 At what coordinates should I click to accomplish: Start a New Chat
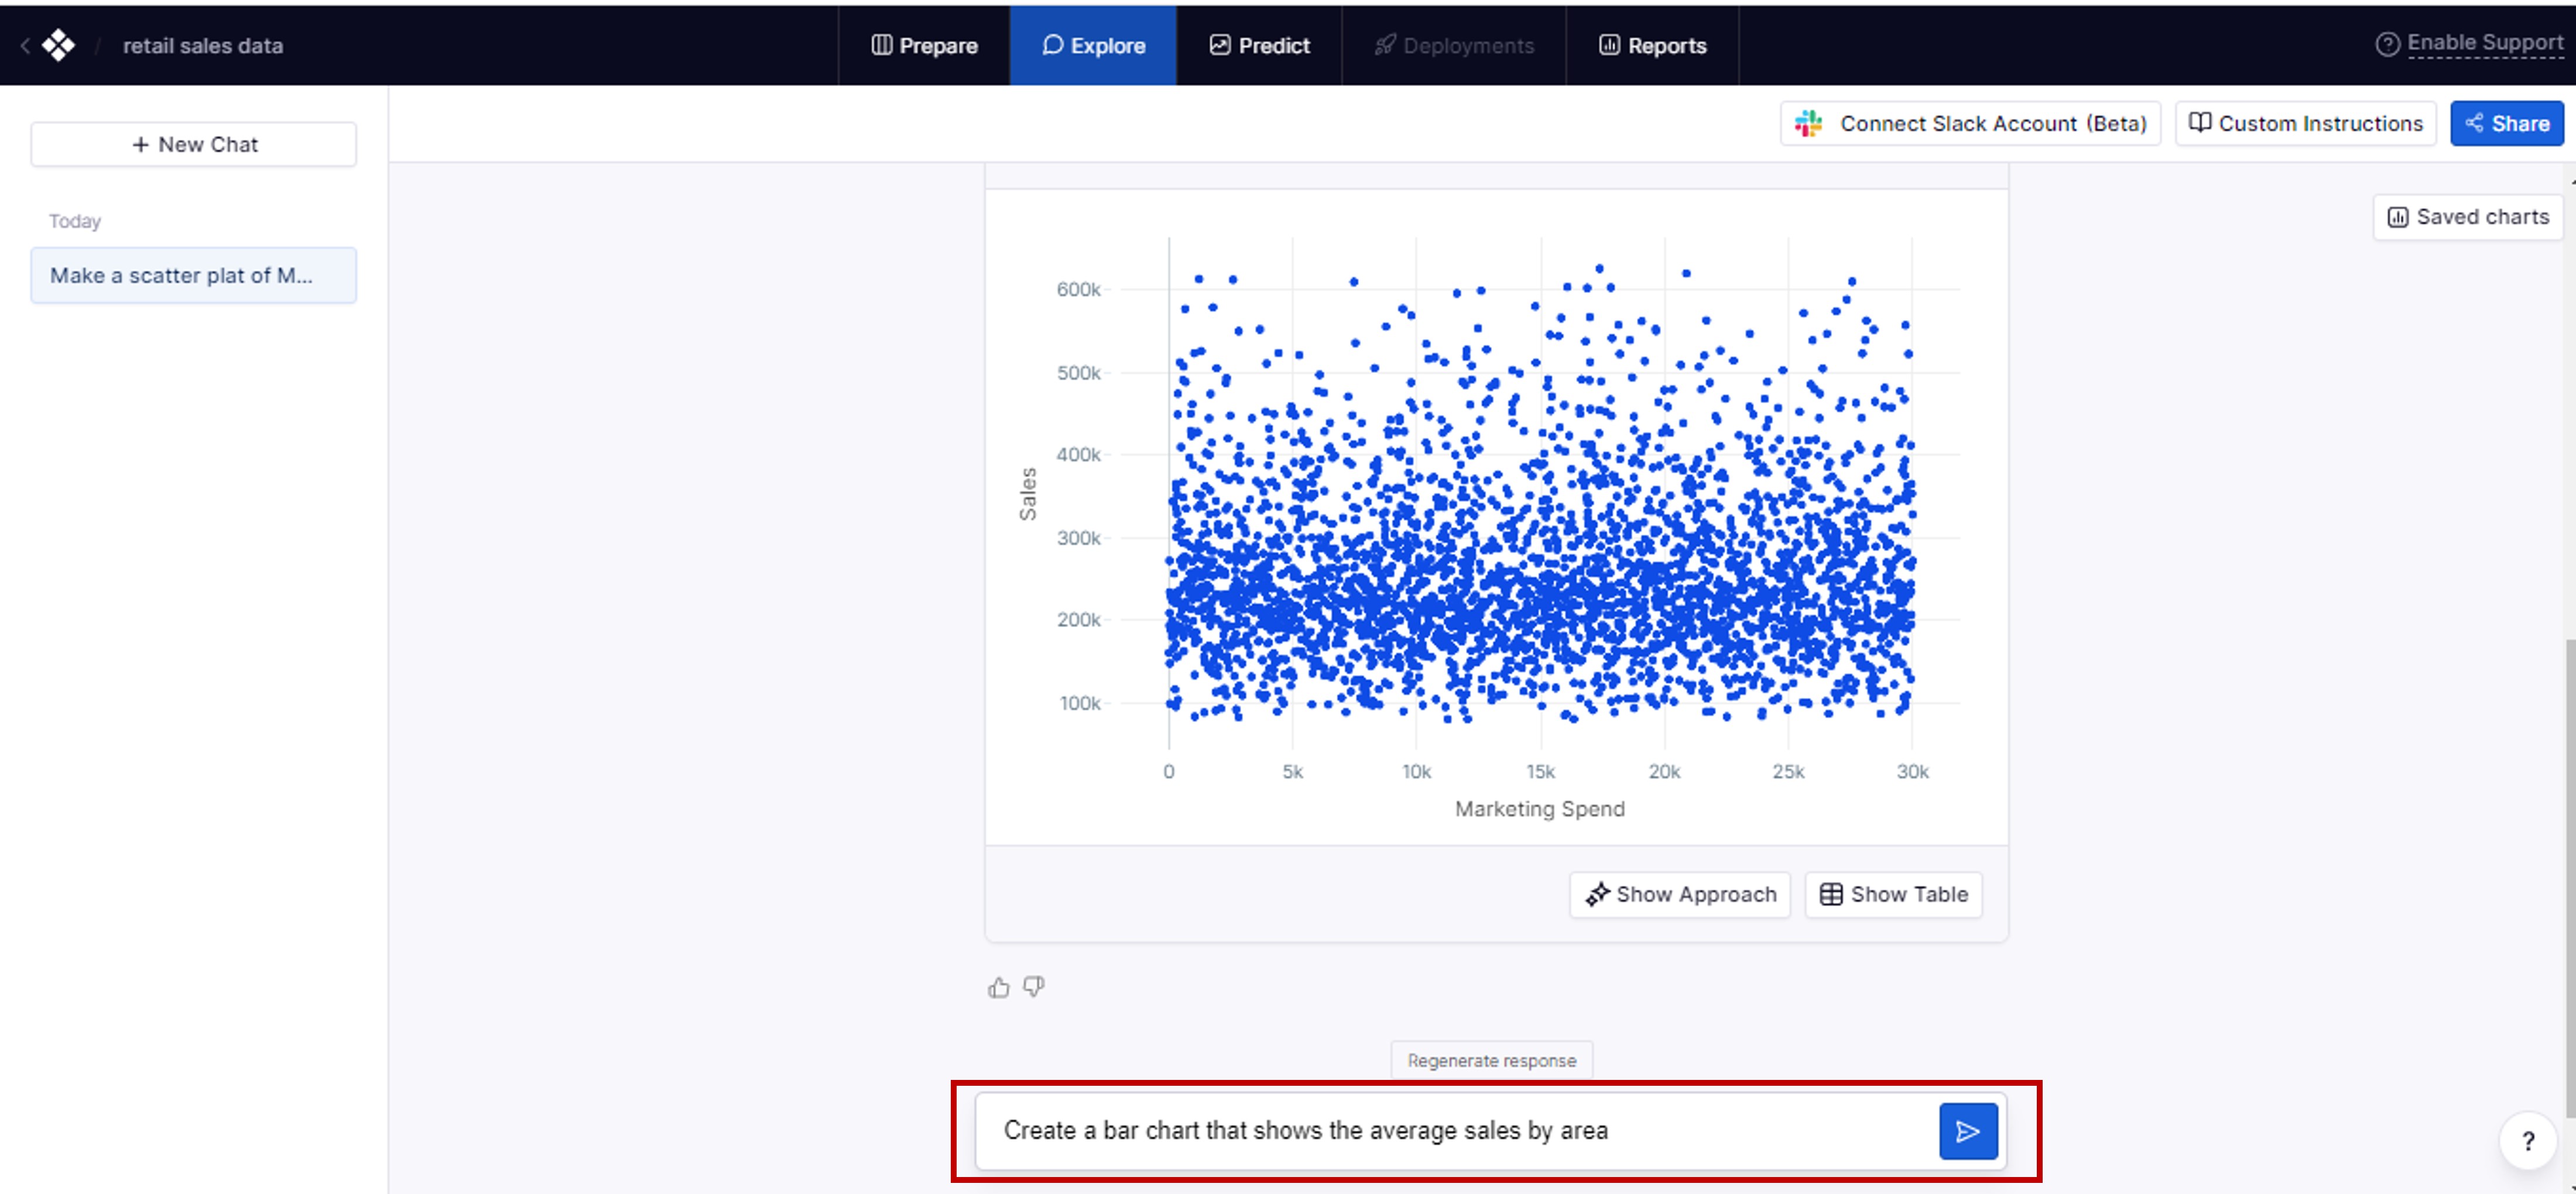[194, 145]
